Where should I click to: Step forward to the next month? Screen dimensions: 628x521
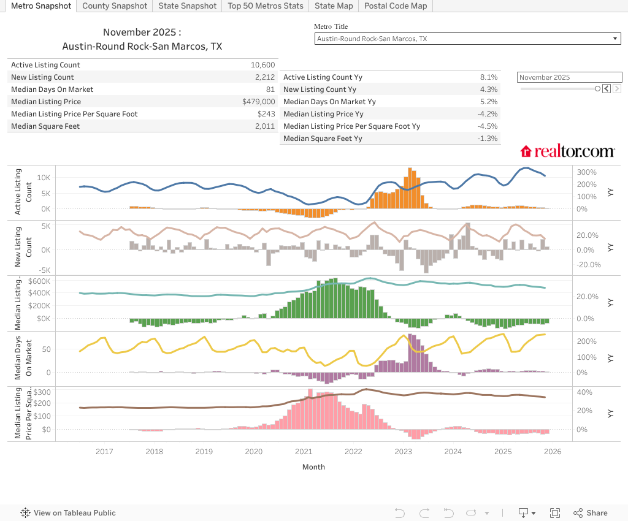(616, 89)
